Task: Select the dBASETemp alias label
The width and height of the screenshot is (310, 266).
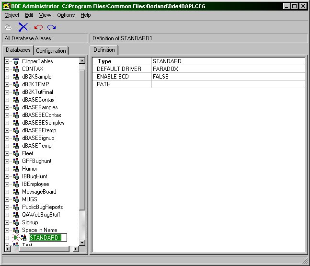Action: pyautogui.click(x=37, y=146)
